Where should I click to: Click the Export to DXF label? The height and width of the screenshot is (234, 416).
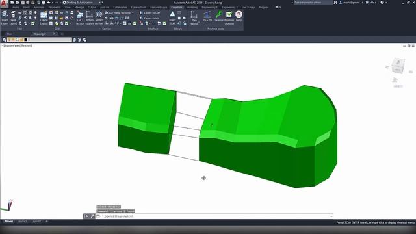pos(152,13)
